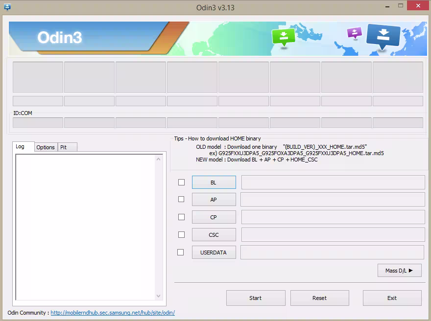Viewport: 431px width, 321px height.
Task: Open the Pit tab
Action: point(64,147)
